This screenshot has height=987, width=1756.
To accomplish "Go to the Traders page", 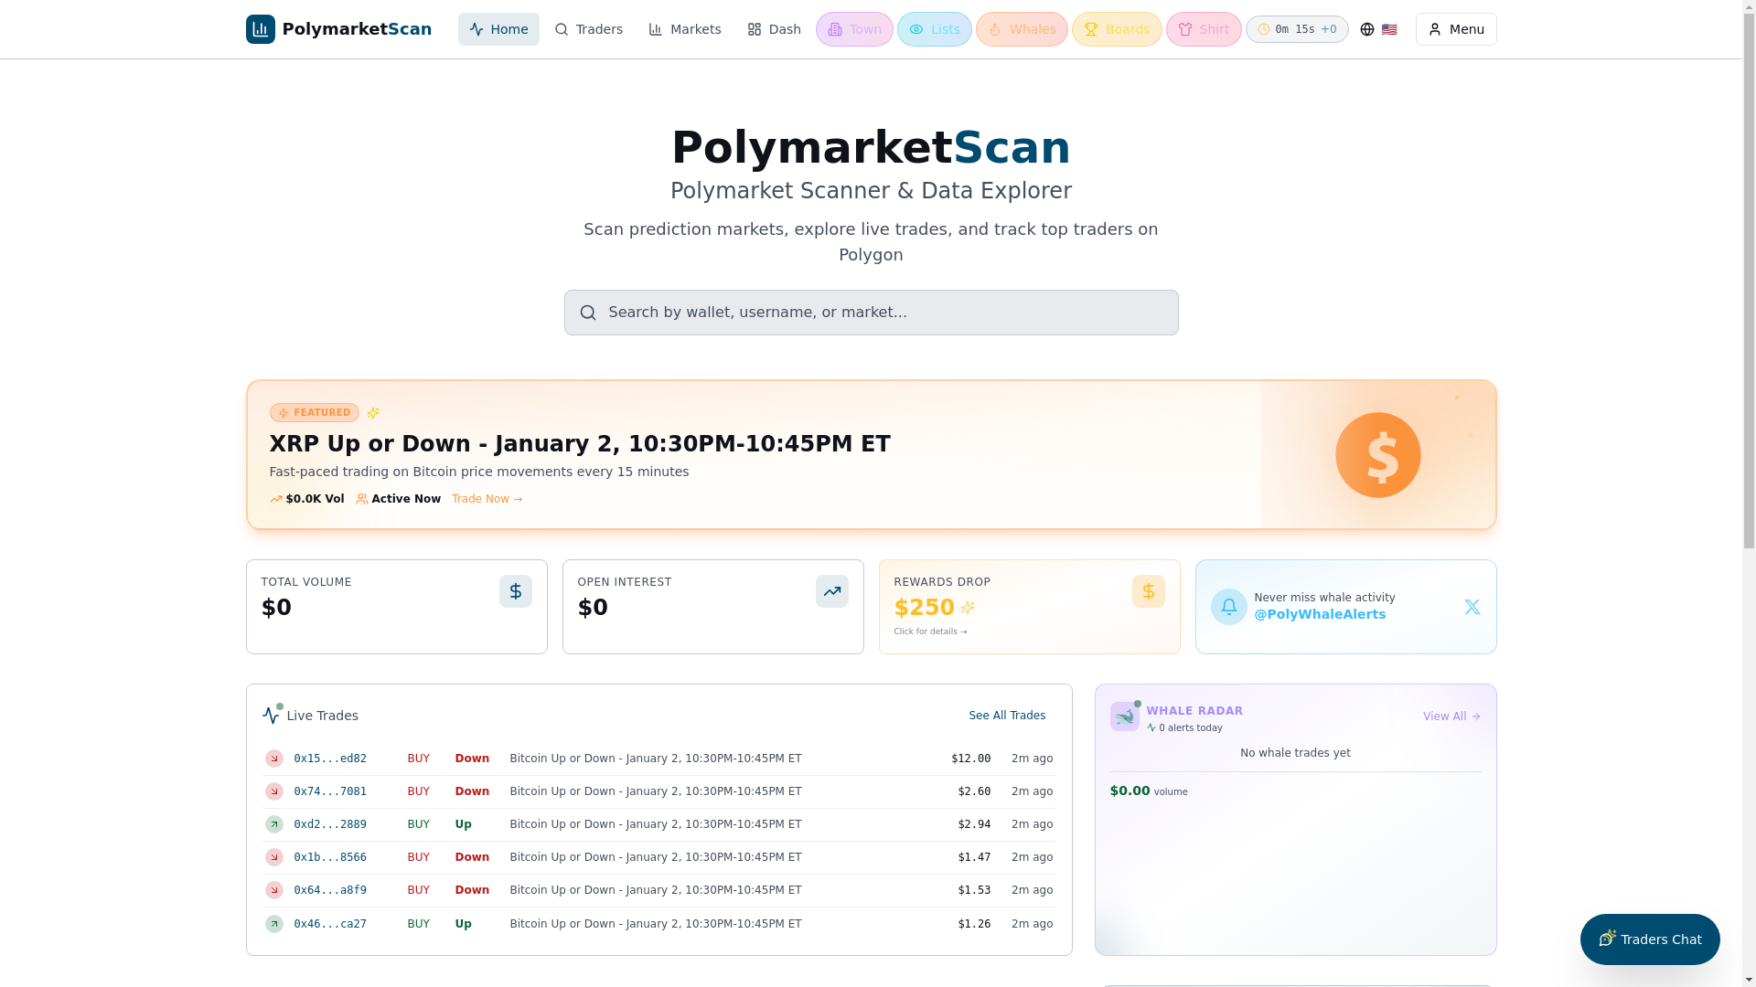I will click(589, 29).
